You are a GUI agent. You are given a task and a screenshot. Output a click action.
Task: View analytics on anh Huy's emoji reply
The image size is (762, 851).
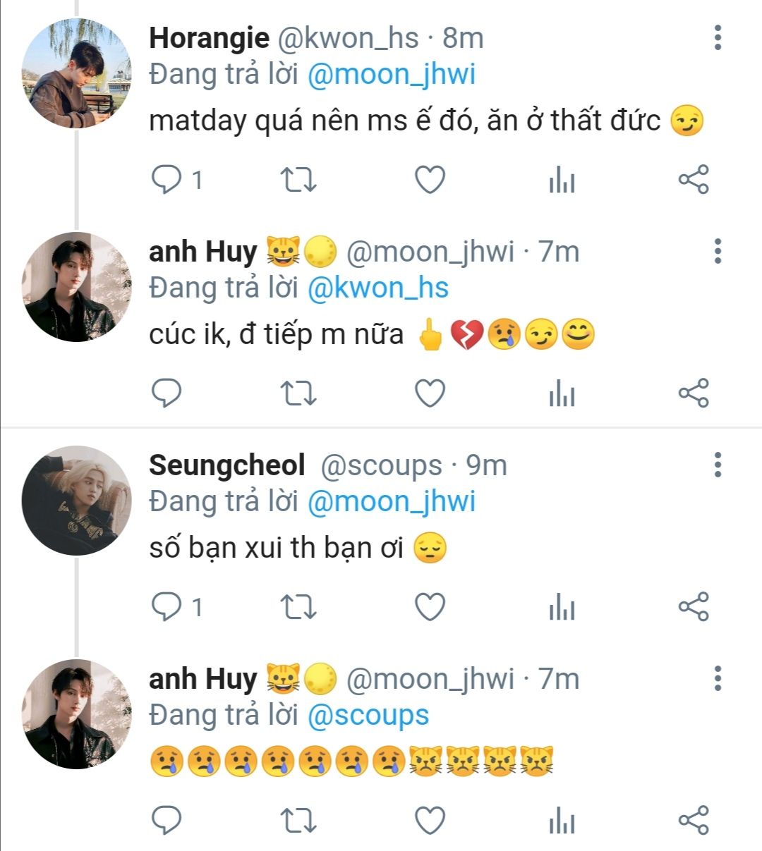tap(562, 821)
